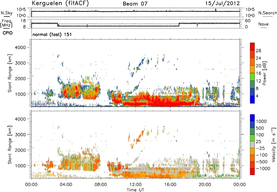
Task: Click the 'normal (fast) 151' text
Action: click(x=52, y=34)
